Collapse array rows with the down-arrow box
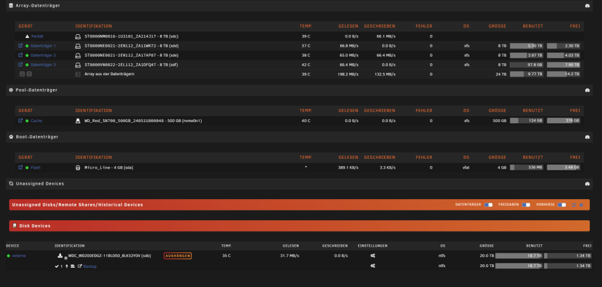The image size is (602, 287). pos(22,74)
